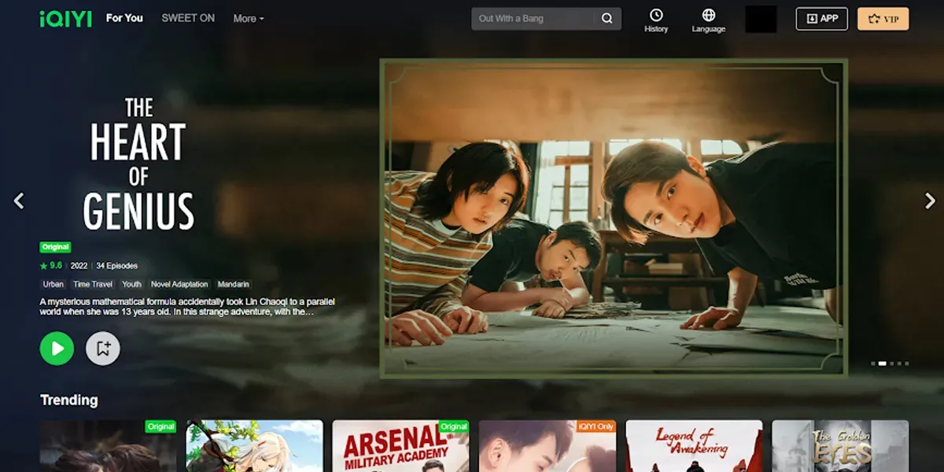944x472 pixels.
Task: Switch to the For You tab
Action: [124, 18]
